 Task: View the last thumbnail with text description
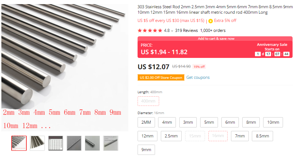point(111,143)
